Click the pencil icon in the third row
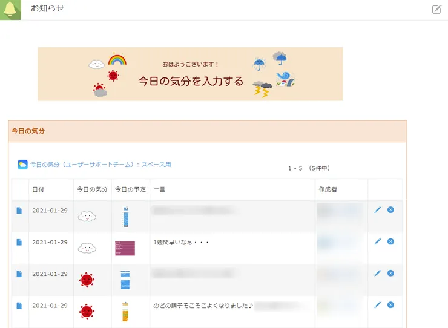The image size is (448, 328). click(378, 273)
